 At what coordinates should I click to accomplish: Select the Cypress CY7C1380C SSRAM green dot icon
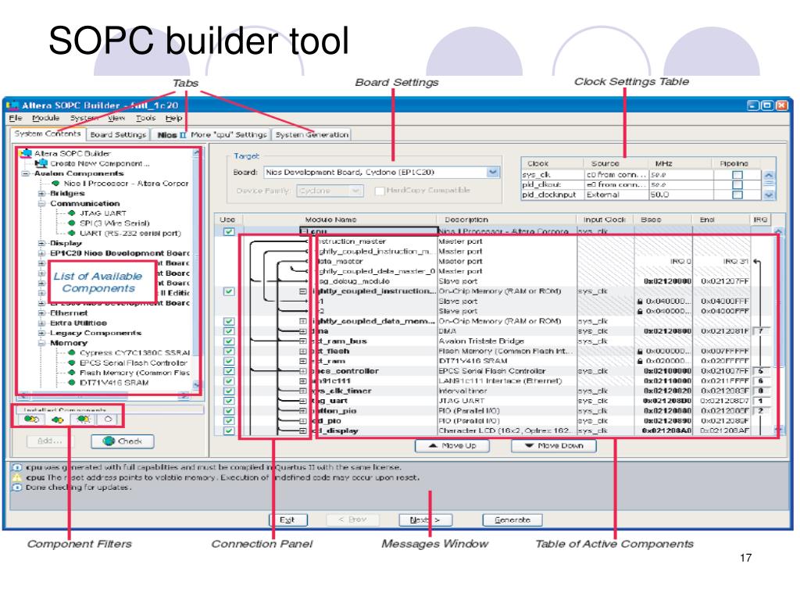[71, 352]
